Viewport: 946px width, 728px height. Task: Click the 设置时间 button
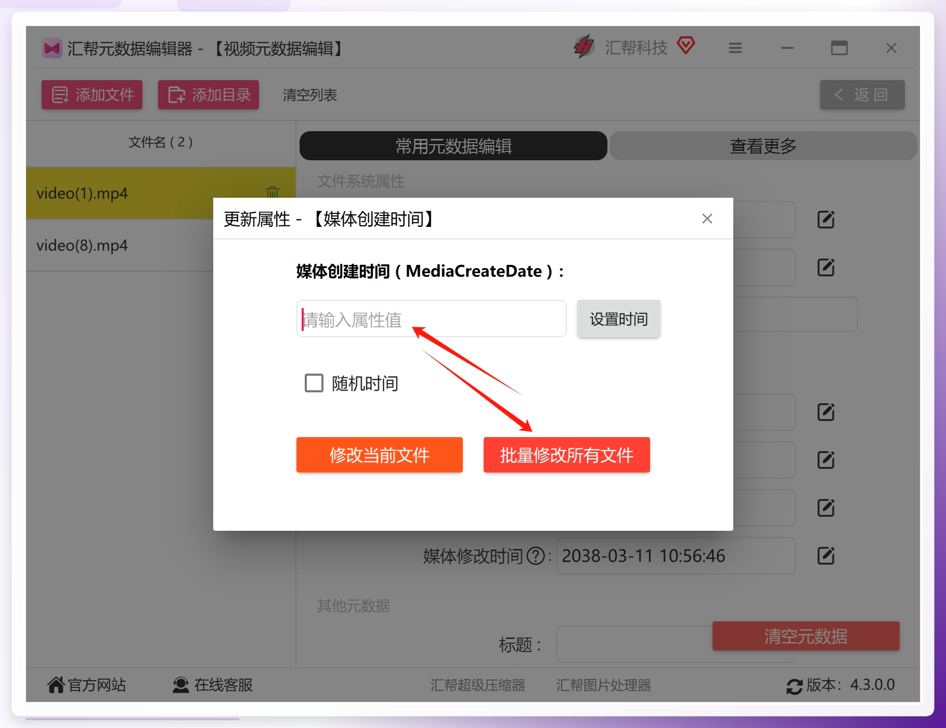pos(619,318)
